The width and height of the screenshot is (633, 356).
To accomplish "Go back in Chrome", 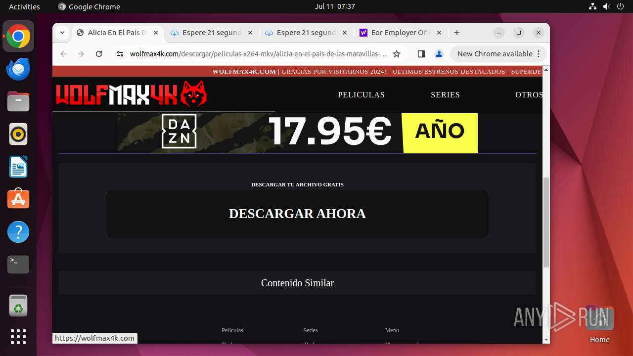I will [x=63, y=54].
